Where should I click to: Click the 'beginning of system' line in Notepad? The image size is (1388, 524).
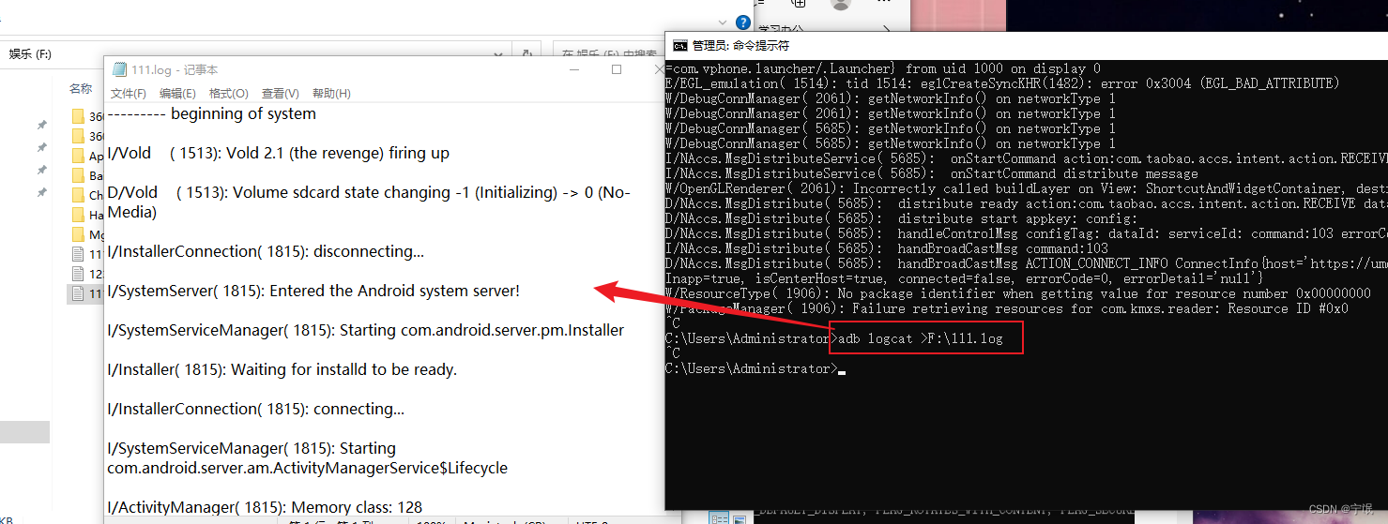pos(212,113)
